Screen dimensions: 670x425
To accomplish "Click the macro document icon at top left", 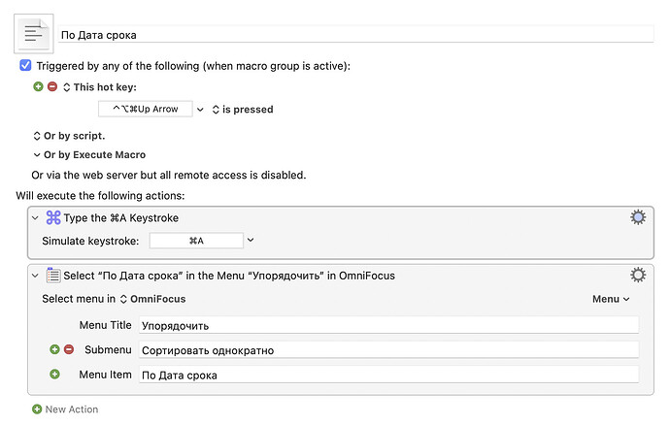I will point(34,35).
